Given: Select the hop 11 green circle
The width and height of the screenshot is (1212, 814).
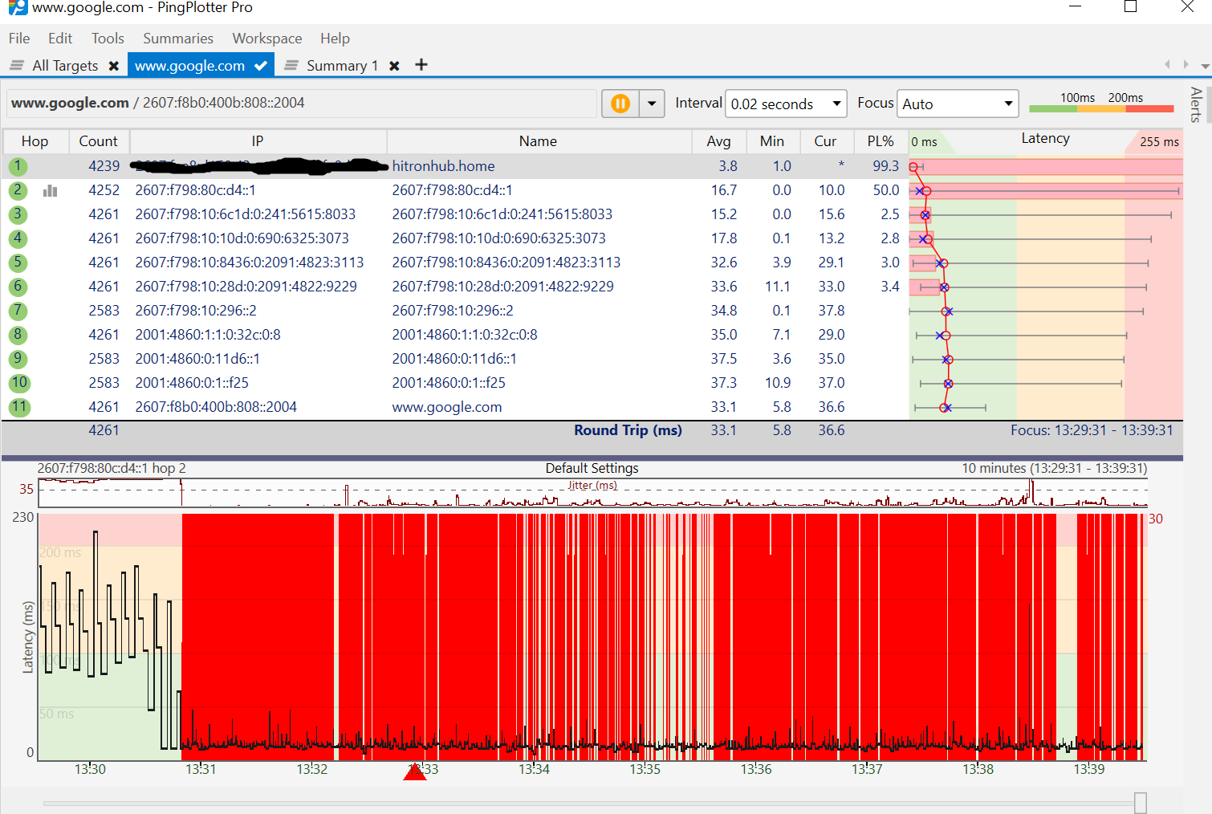Looking at the screenshot, I should click(19, 407).
